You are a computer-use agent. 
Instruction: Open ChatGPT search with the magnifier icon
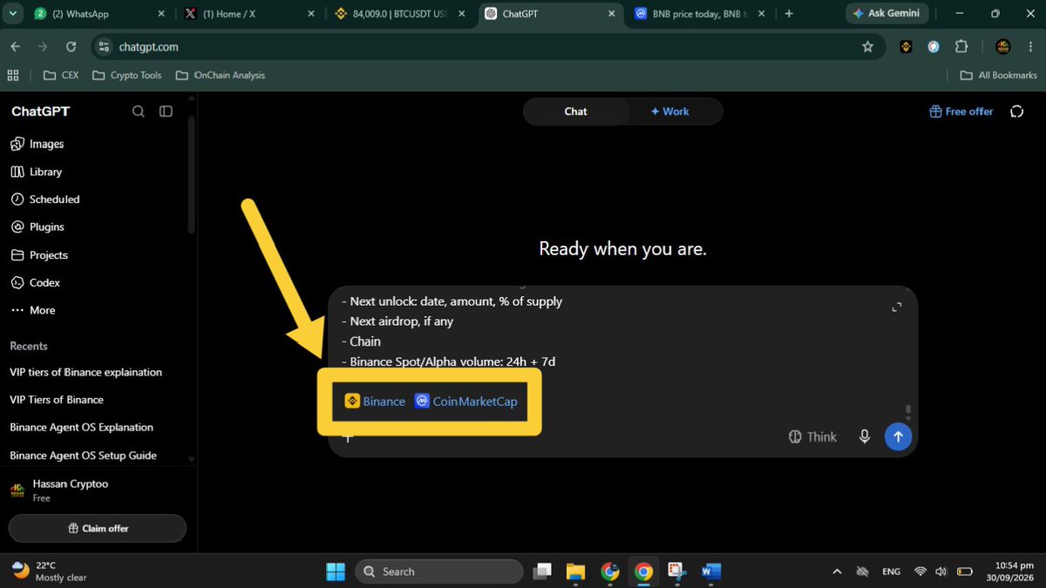(x=139, y=112)
